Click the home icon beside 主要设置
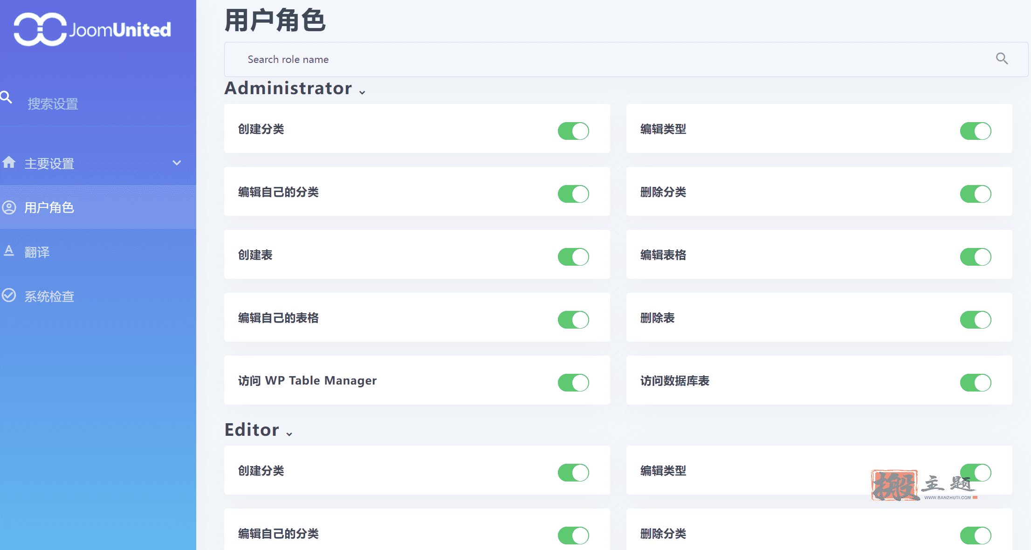Screen dimensions: 1031x550 (x=9, y=162)
